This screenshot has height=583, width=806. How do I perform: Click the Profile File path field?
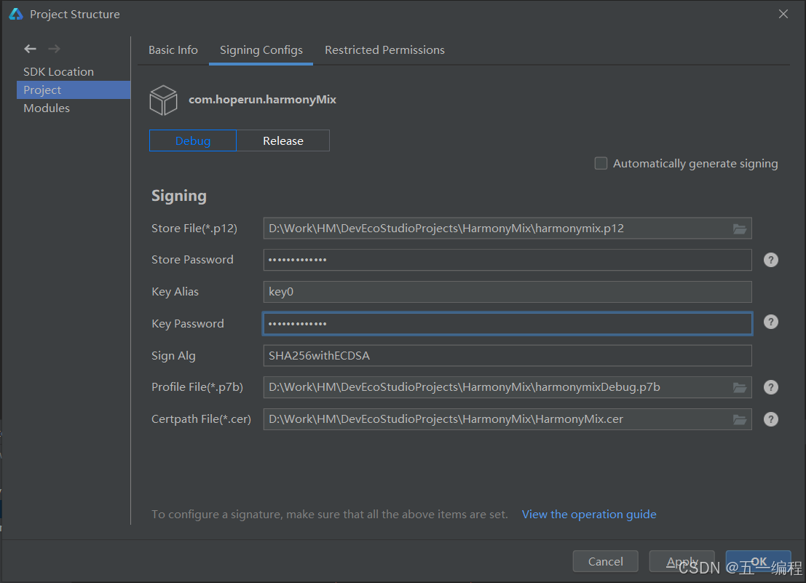pos(507,387)
